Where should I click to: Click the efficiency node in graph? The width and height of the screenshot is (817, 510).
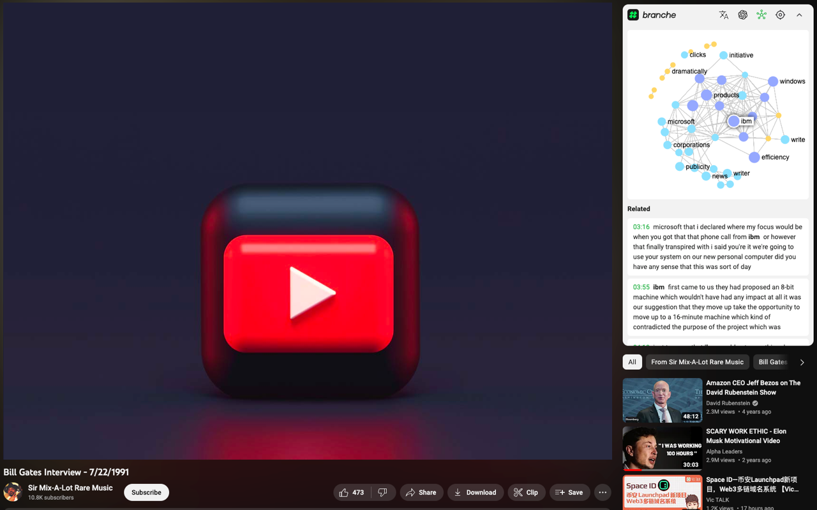tap(754, 157)
